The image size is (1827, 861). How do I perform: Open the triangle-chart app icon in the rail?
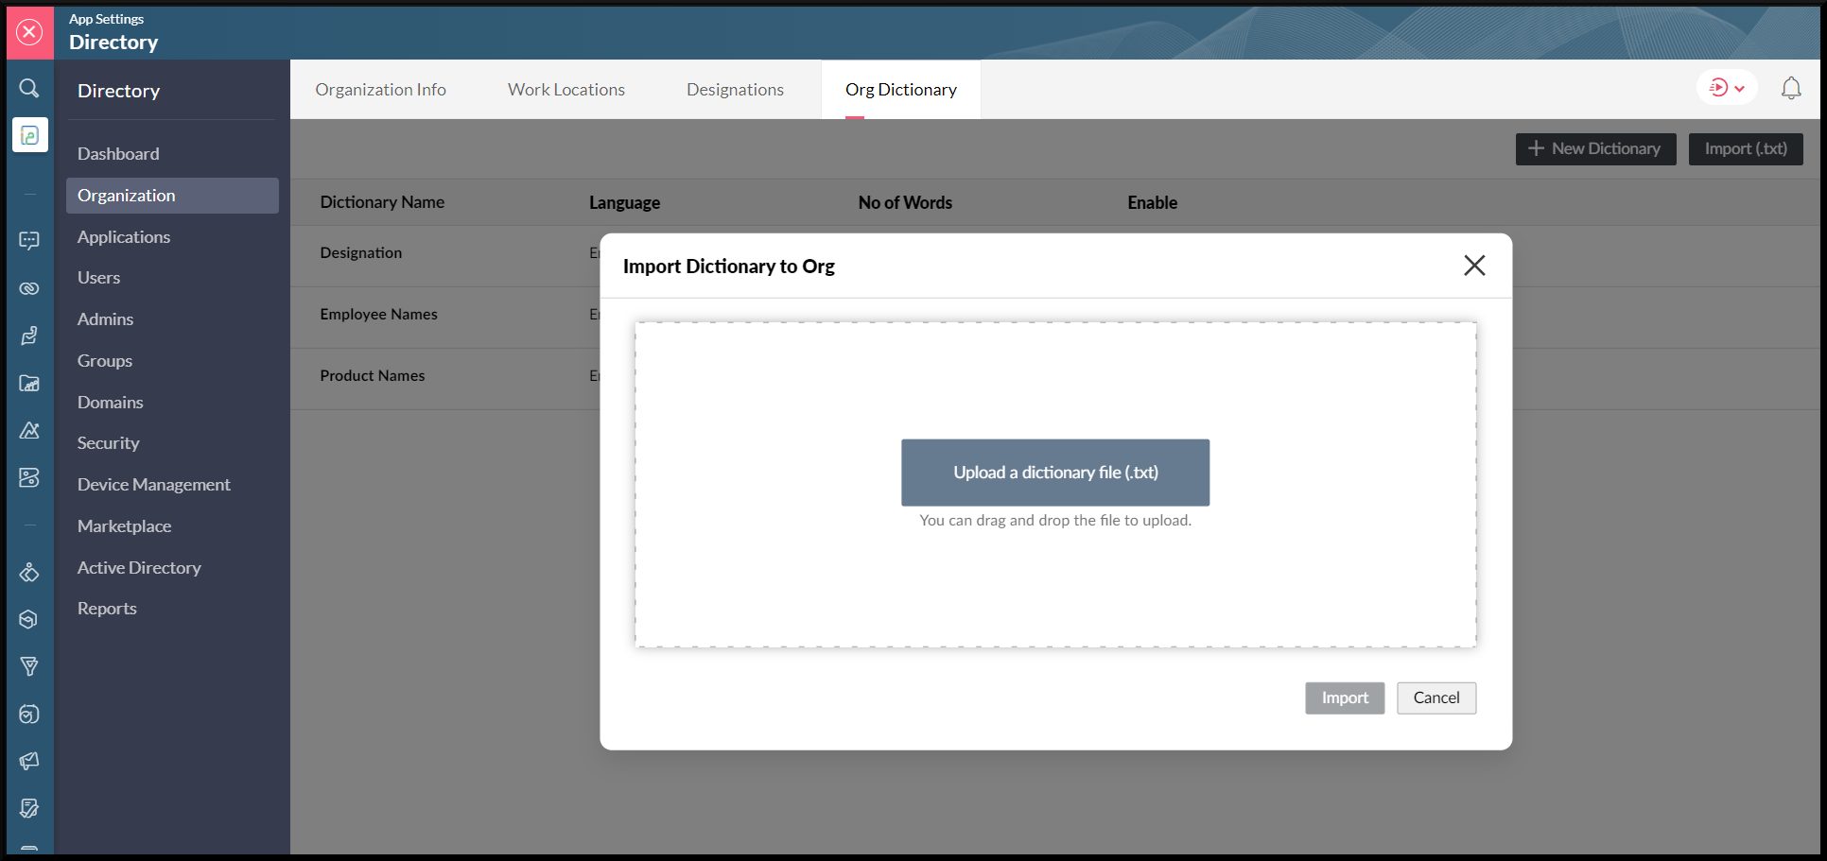29,430
